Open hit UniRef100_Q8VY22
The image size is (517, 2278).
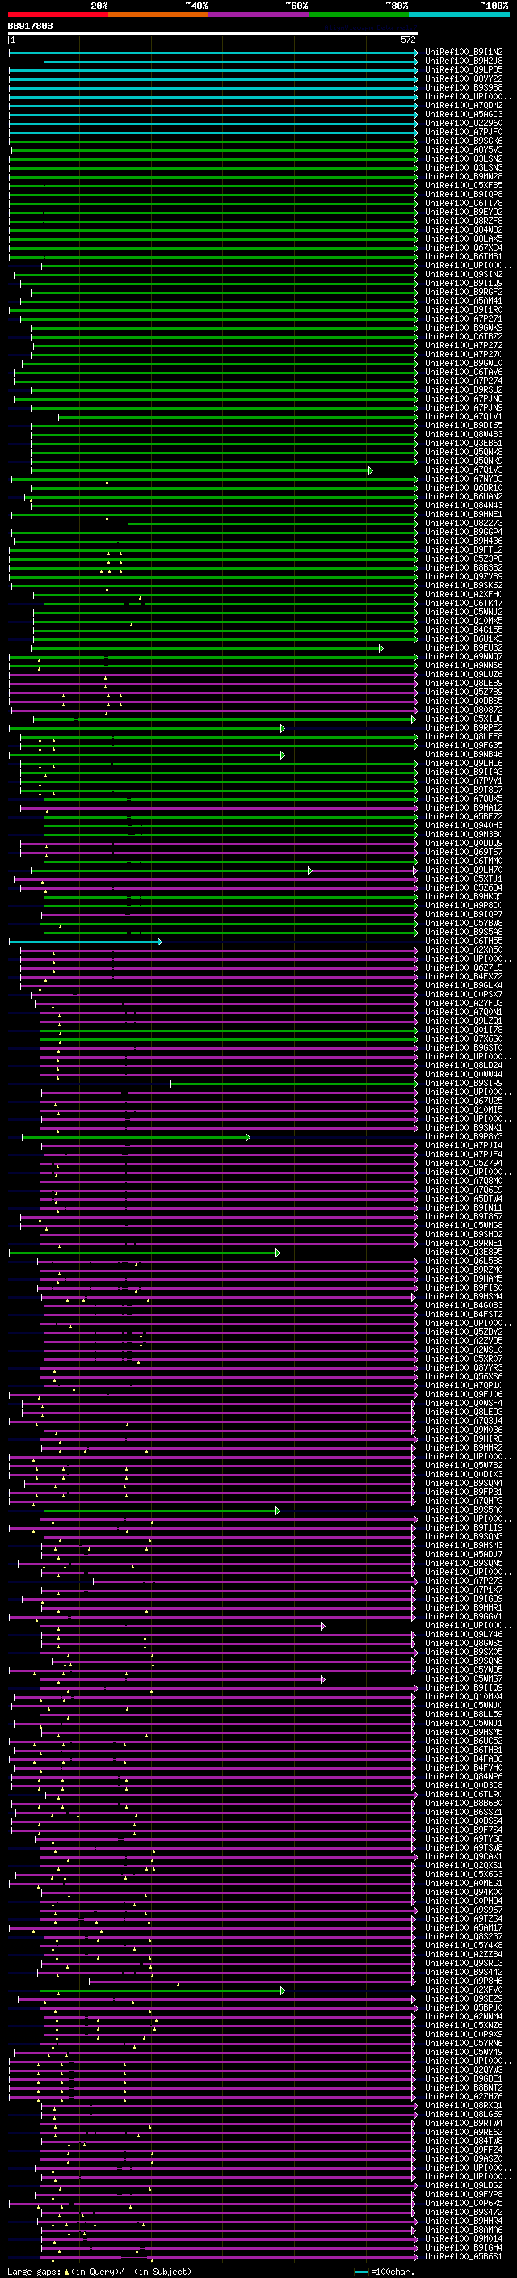(464, 78)
